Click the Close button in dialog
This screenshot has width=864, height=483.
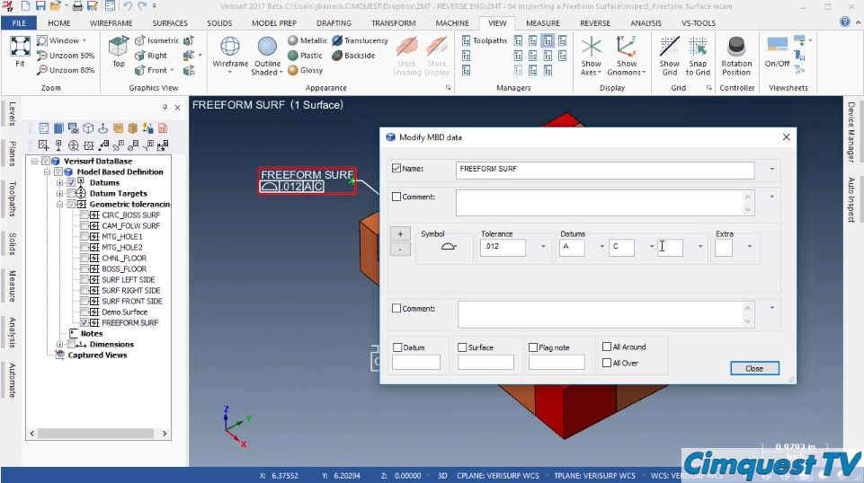point(754,369)
